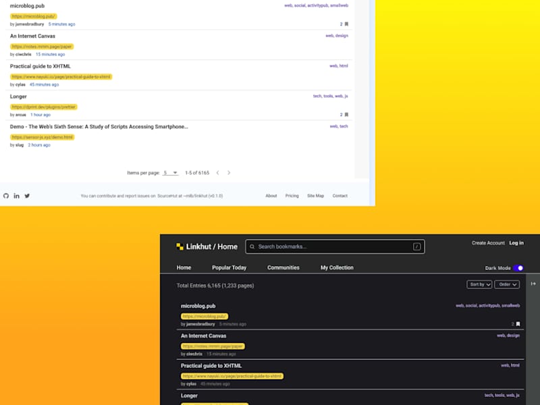Switch to the Popular Today tab
Viewport: 540px width, 405px height.
pyautogui.click(x=229, y=267)
